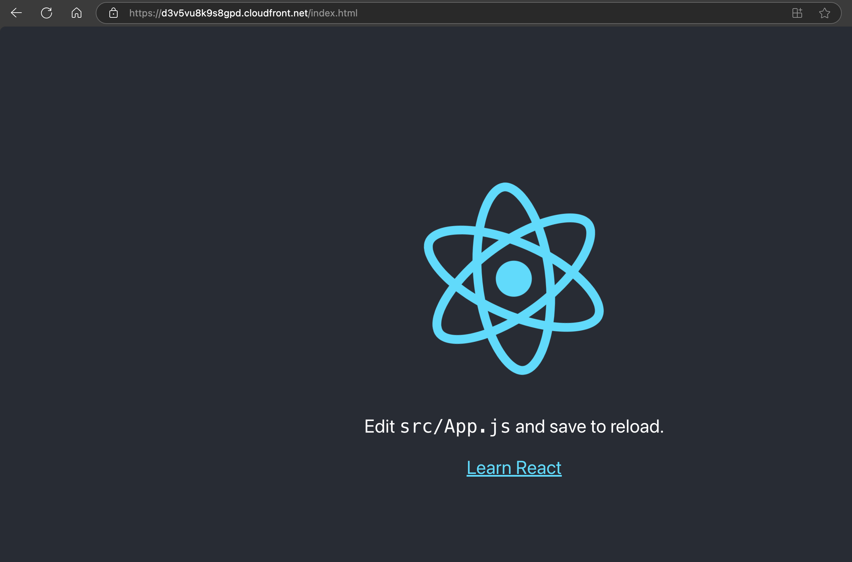
Task: Click the center nucleus of React logo
Action: pyautogui.click(x=514, y=279)
